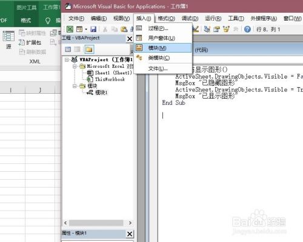
Task: Open the 工具(T) menu
Action: (x=236, y=19)
